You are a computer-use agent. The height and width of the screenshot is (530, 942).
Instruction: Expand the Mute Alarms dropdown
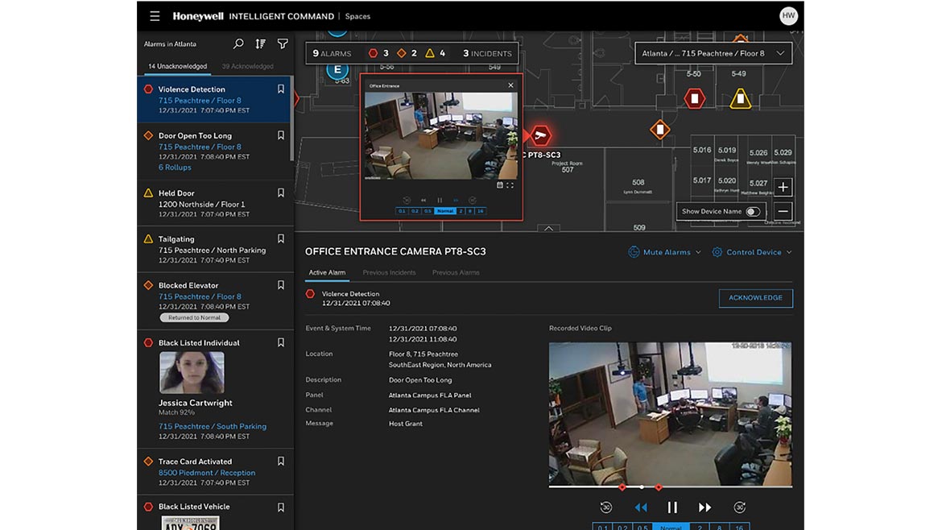click(x=665, y=252)
